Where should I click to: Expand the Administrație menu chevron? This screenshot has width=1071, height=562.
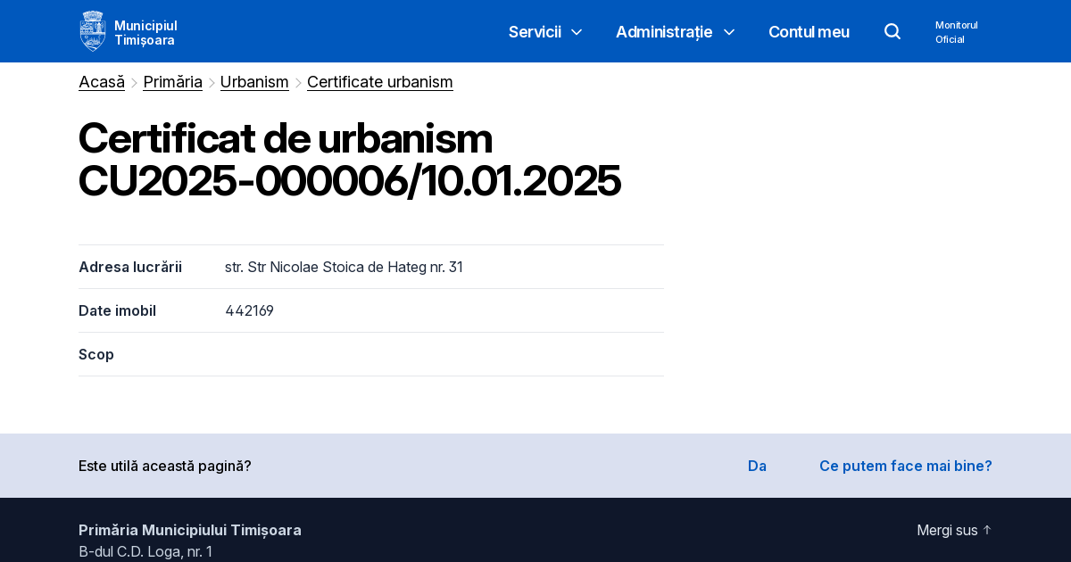729,32
